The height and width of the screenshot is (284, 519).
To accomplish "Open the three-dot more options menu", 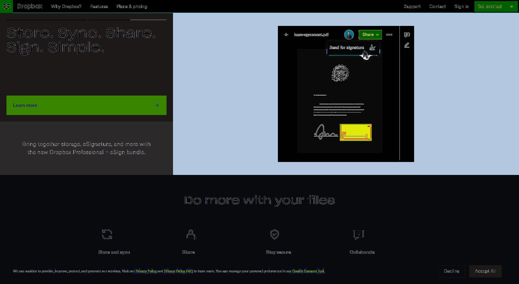I will (389, 35).
